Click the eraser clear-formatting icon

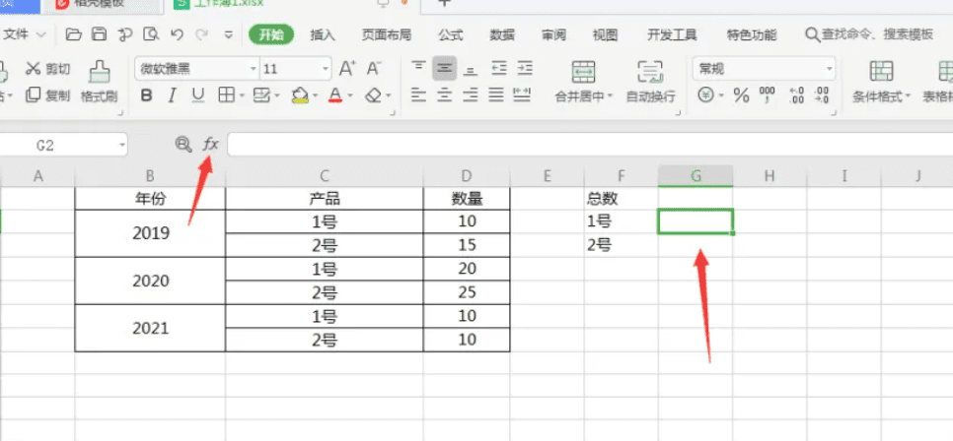(374, 95)
